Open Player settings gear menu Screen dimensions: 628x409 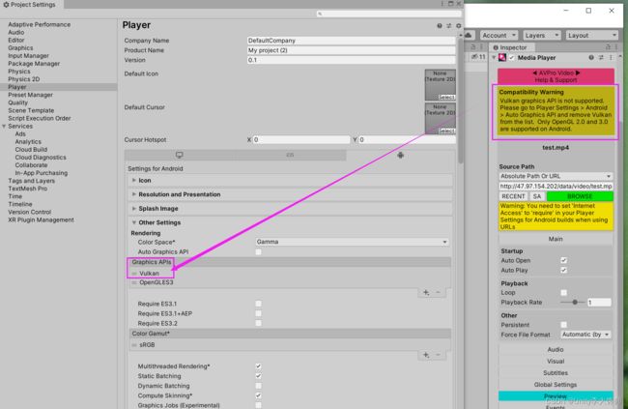point(459,26)
